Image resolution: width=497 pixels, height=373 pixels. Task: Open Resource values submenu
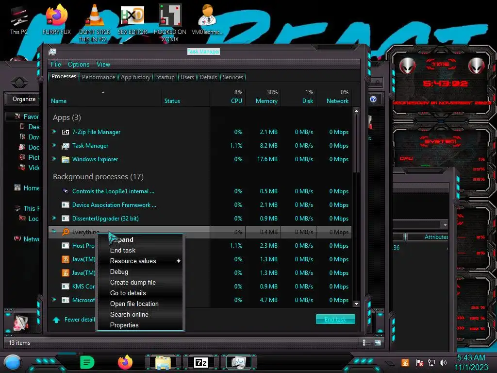[140, 261]
